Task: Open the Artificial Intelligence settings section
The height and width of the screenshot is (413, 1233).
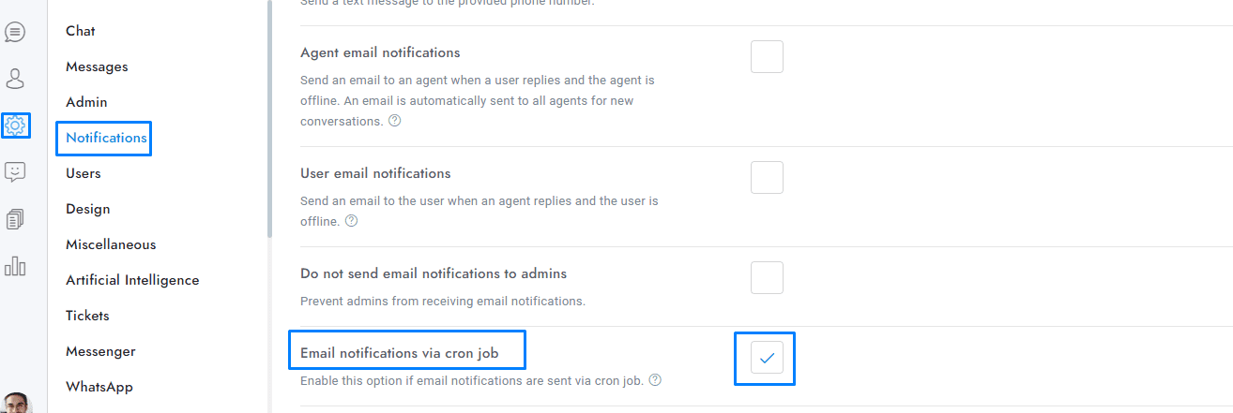Action: click(132, 280)
